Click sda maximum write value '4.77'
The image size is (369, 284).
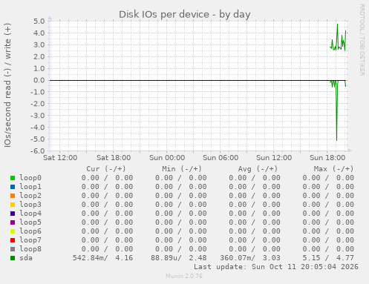click(x=345, y=258)
